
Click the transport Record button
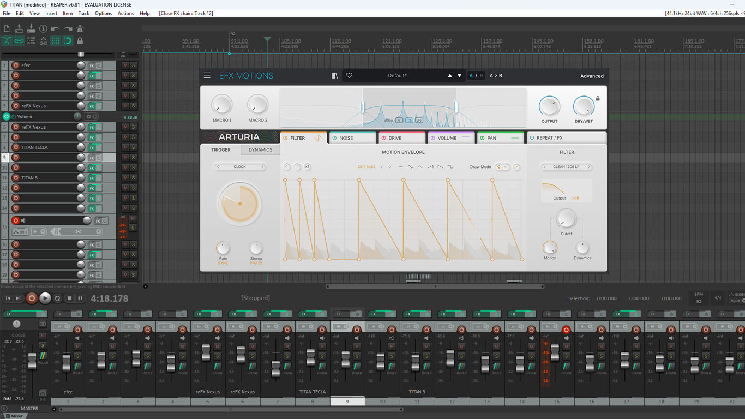32,298
